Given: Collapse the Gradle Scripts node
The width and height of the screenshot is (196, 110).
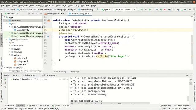Looking at the screenshot, I should click(5, 68).
